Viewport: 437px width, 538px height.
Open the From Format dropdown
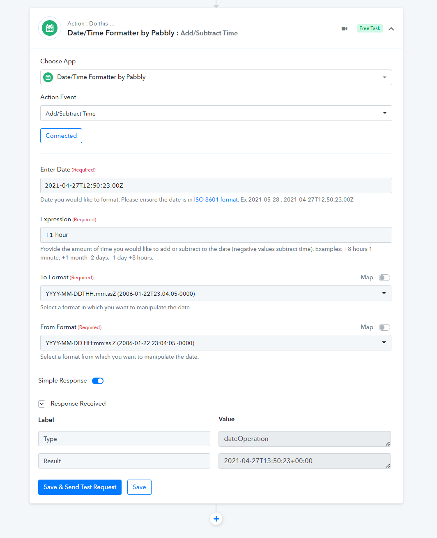pyautogui.click(x=216, y=343)
